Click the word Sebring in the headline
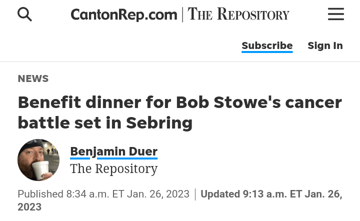The image size is (360, 221). 159,122
